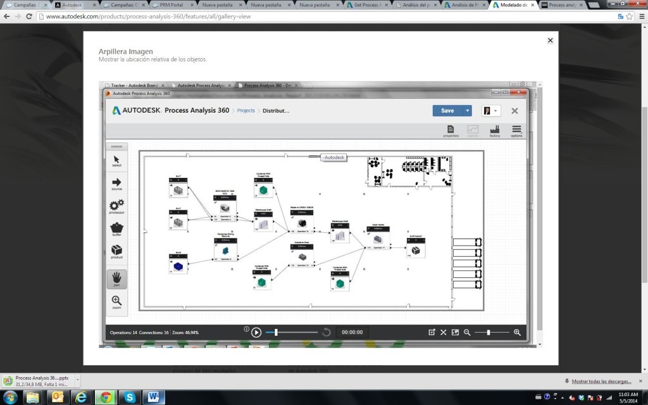Select the Source tool

point(116,184)
